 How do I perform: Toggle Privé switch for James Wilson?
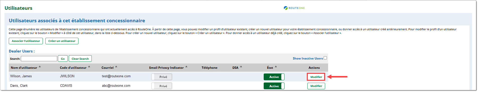162,77
